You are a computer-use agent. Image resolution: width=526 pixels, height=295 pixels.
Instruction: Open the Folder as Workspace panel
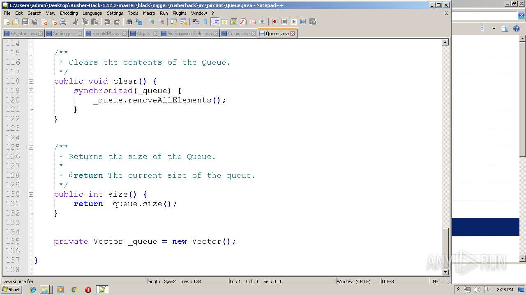click(x=253, y=22)
